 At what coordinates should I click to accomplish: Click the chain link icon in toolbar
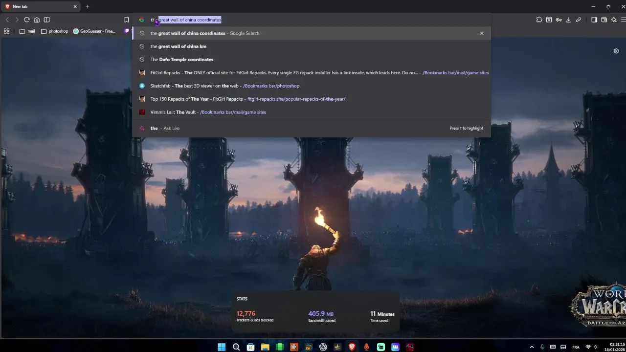click(579, 20)
